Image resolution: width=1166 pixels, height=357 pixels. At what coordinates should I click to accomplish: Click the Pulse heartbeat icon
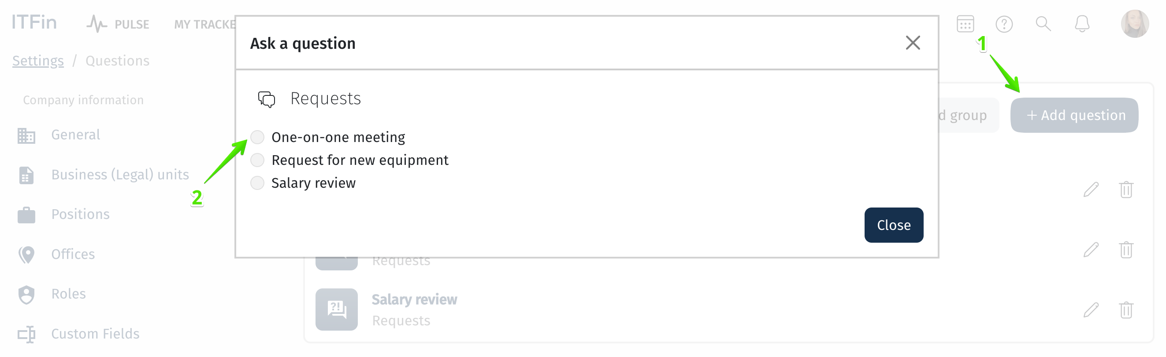point(97,24)
